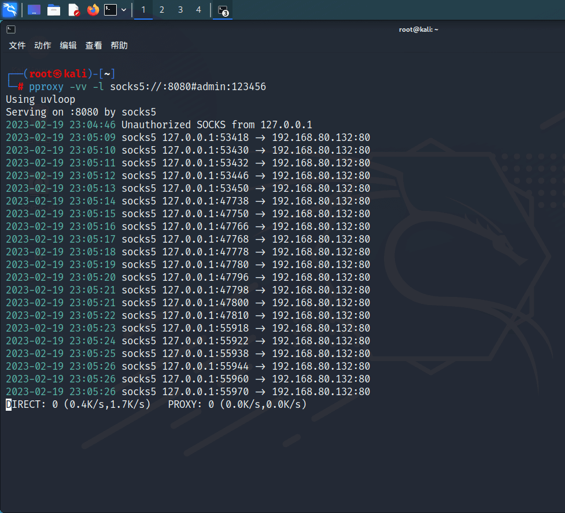The width and height of the screenshot is (565, 513).
Task: Open the 动作 (Actions) menu
Action: 43,46
